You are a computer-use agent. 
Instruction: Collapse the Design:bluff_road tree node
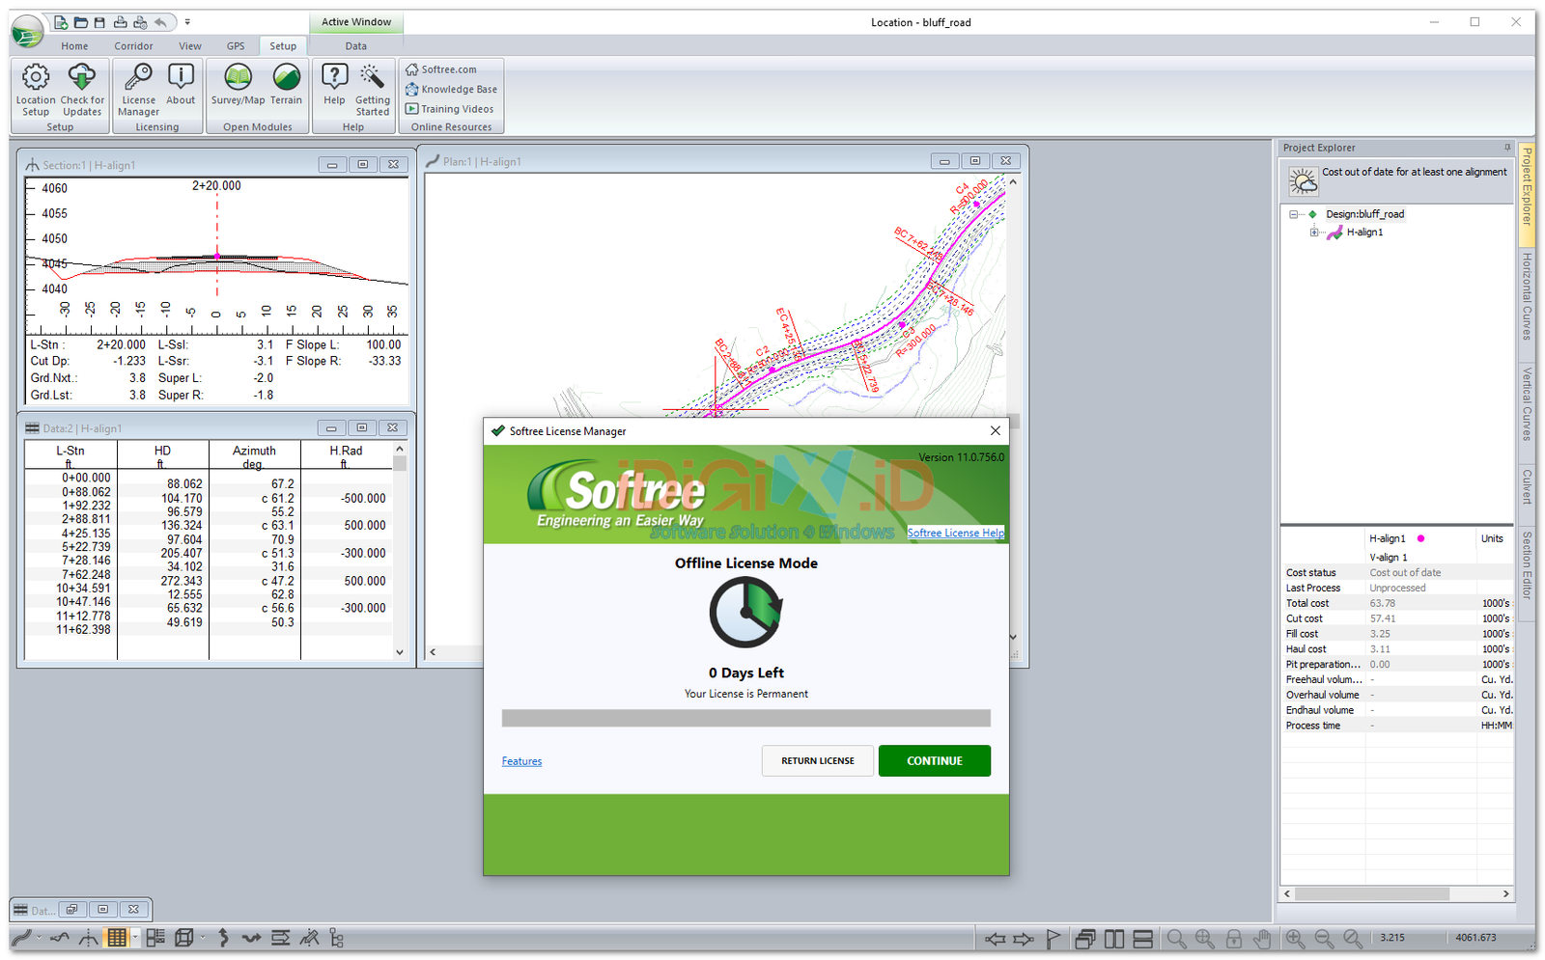(x=1294, y=214)
